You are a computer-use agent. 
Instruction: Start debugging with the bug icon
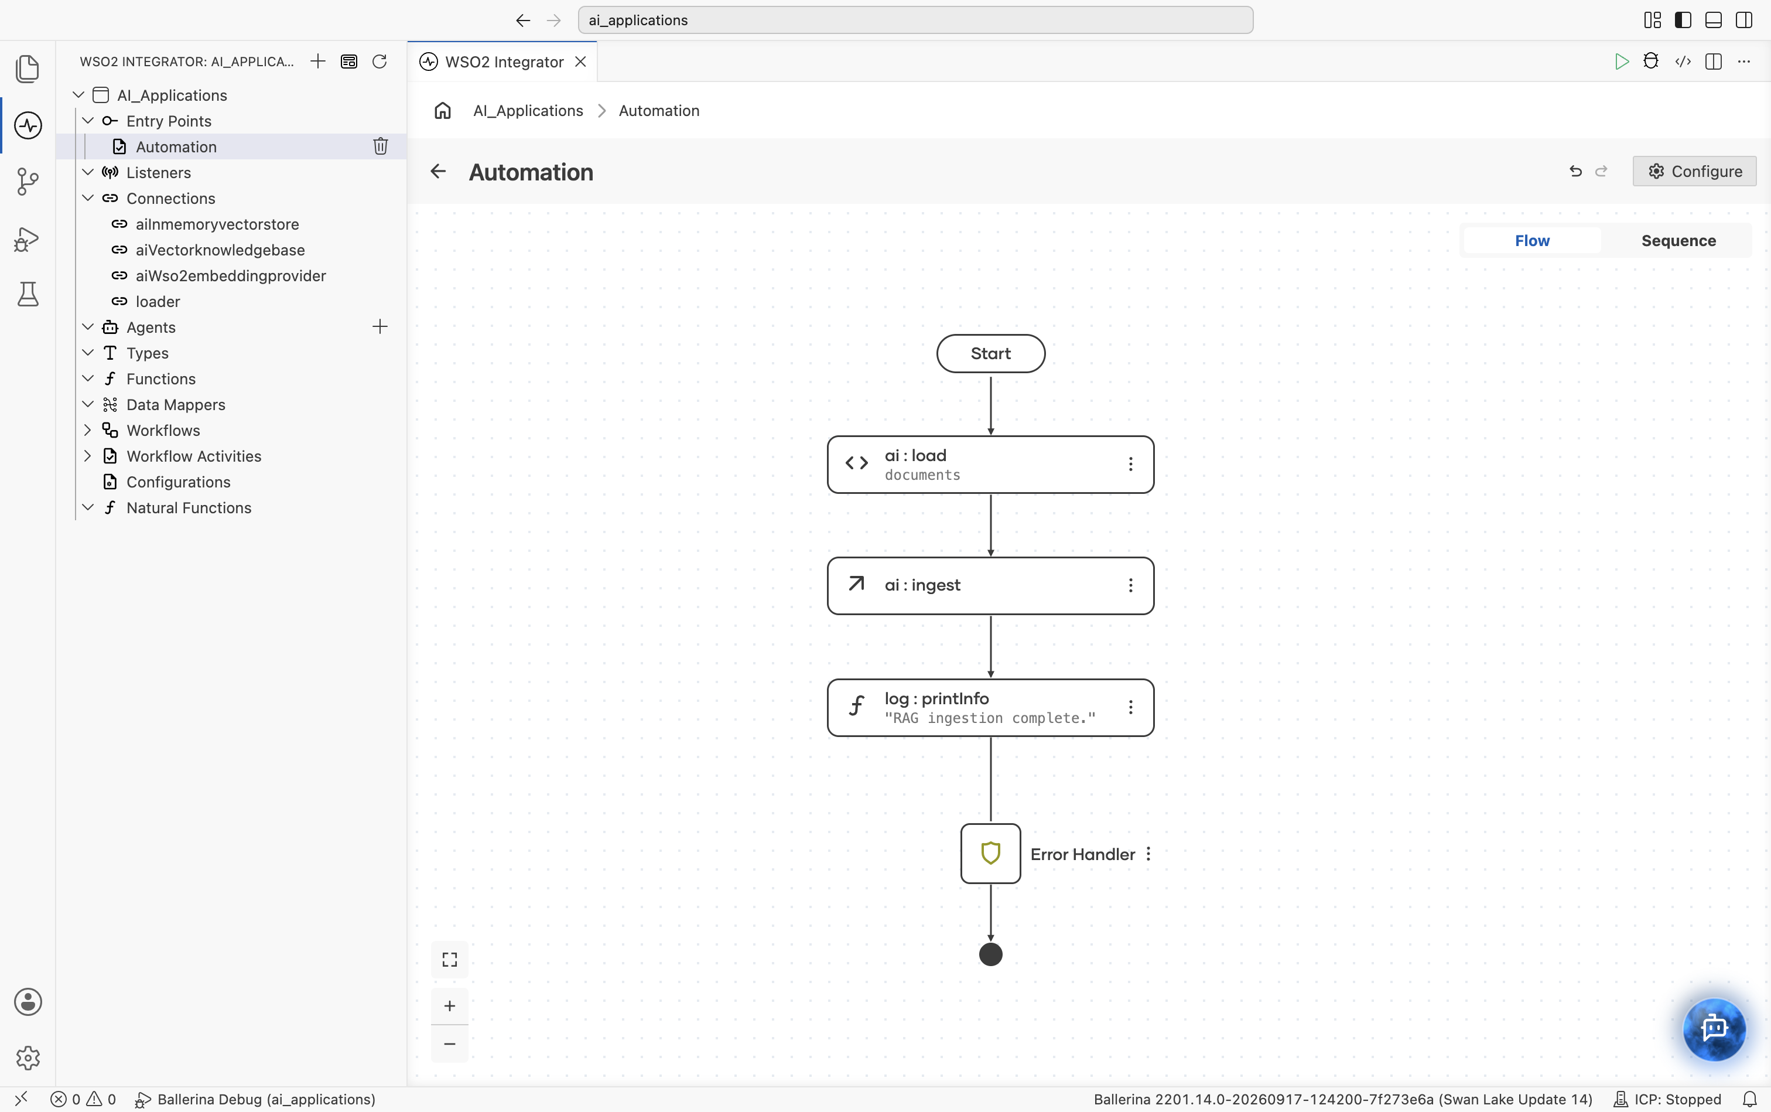tap(1651, 61)
